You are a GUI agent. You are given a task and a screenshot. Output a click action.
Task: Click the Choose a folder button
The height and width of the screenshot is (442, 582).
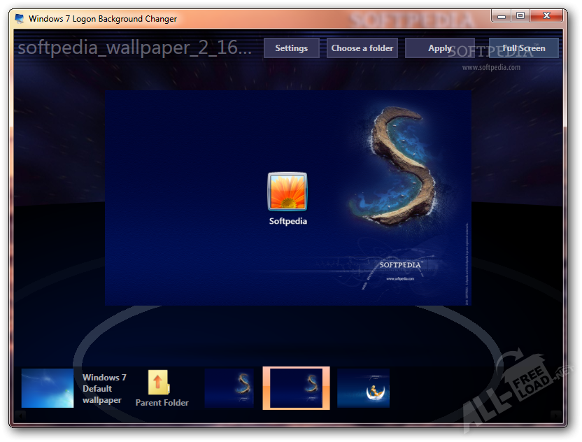pos(362,48)
